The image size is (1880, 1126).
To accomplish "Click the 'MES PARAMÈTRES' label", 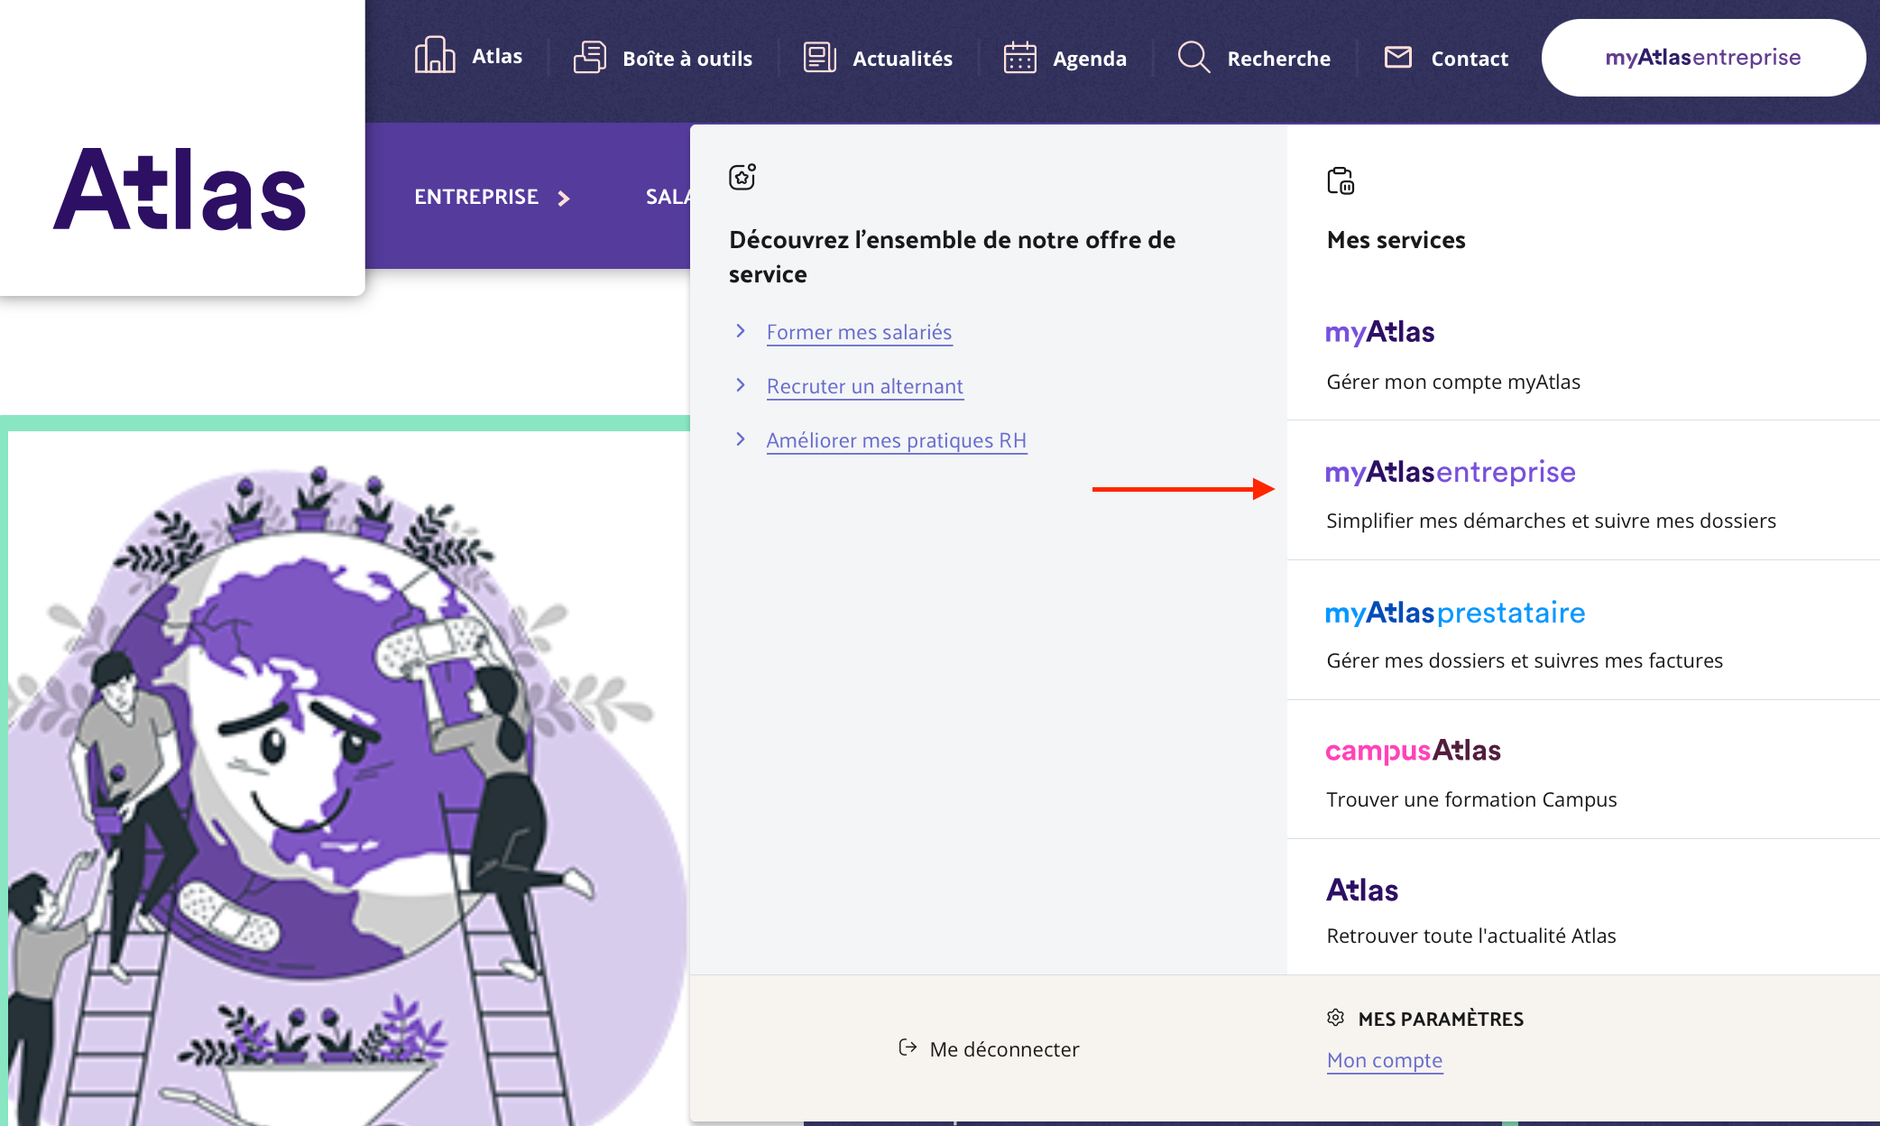I will pos(1441,1019).
